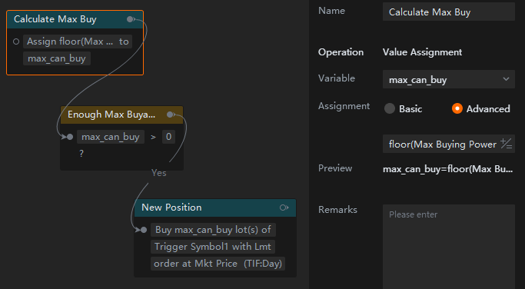Viewport: 525px width, 289px height.
Task: Select the Basic assignment radio button
Action: click(390, 108)
